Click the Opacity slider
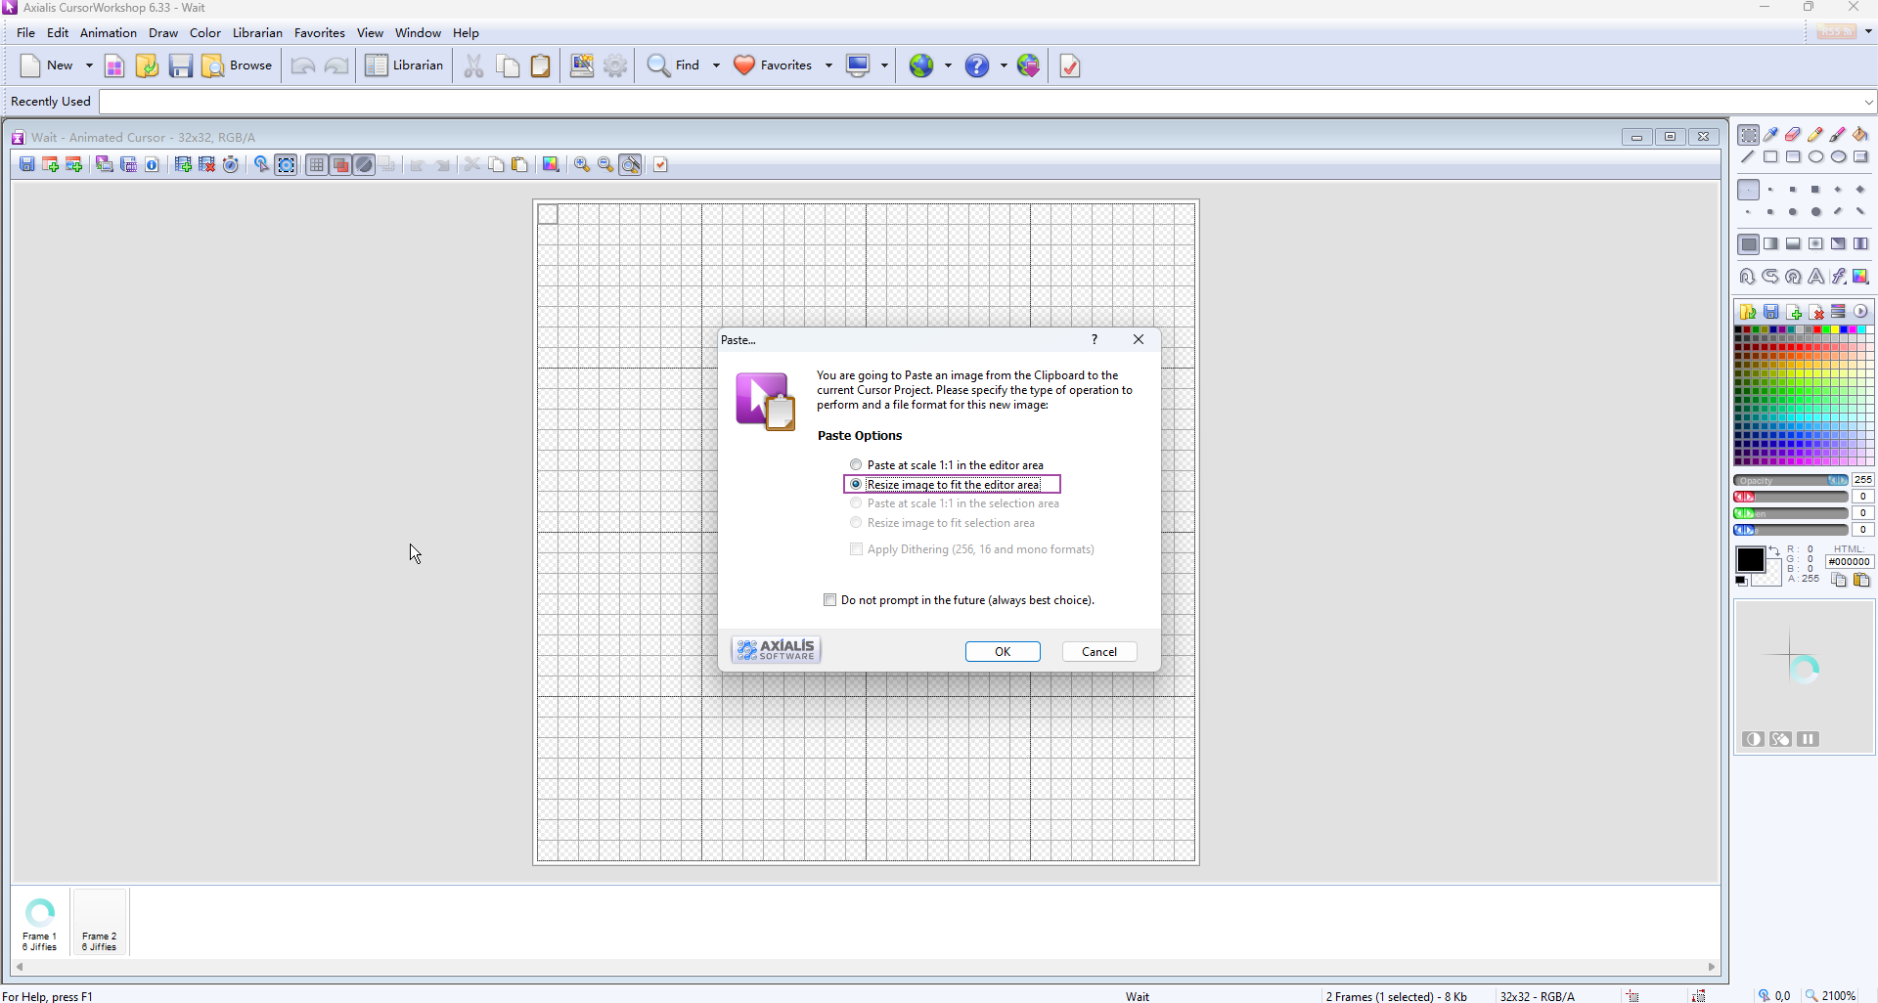The image size is (1878, 1003). tap(1790, 481)
